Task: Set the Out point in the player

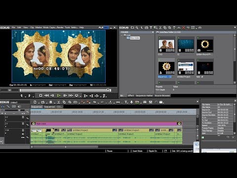Action: (x=29, y=95)
